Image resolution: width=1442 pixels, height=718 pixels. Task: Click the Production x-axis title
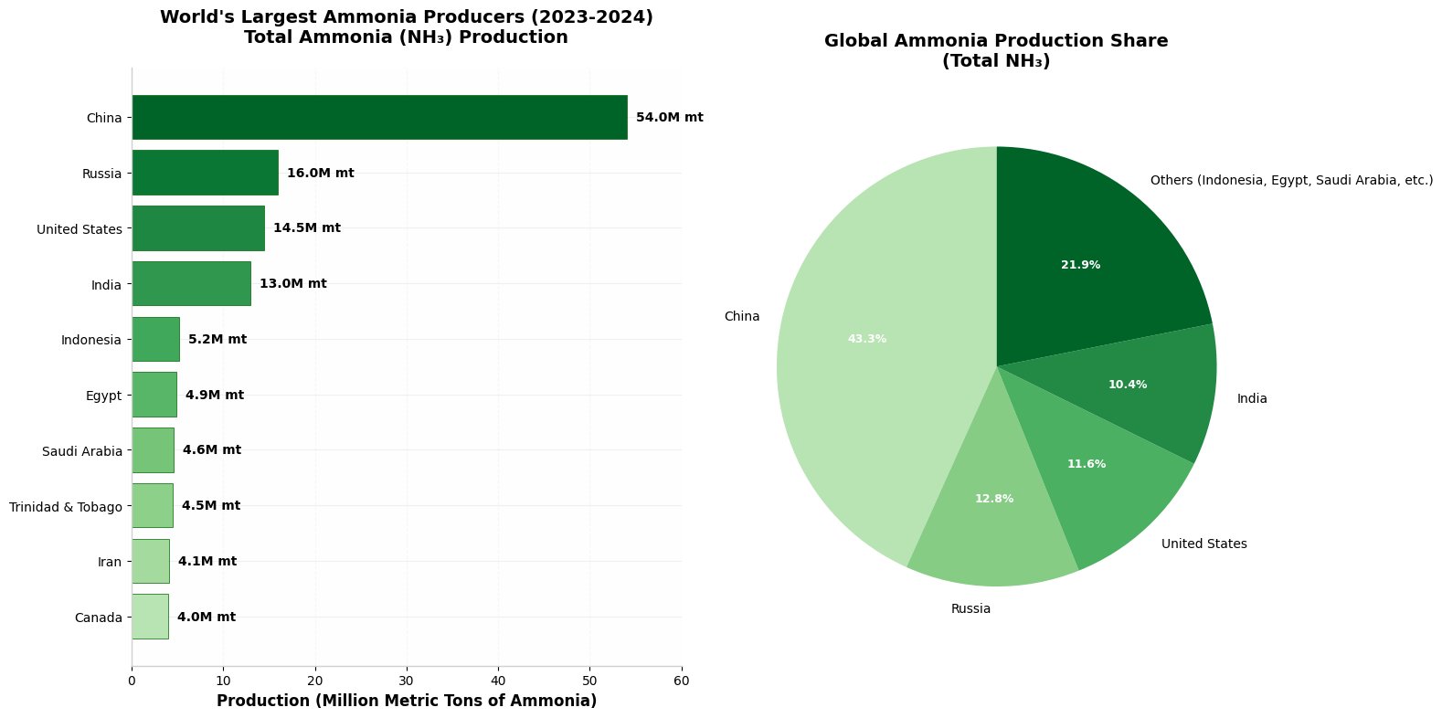click(x=406, y=701)
